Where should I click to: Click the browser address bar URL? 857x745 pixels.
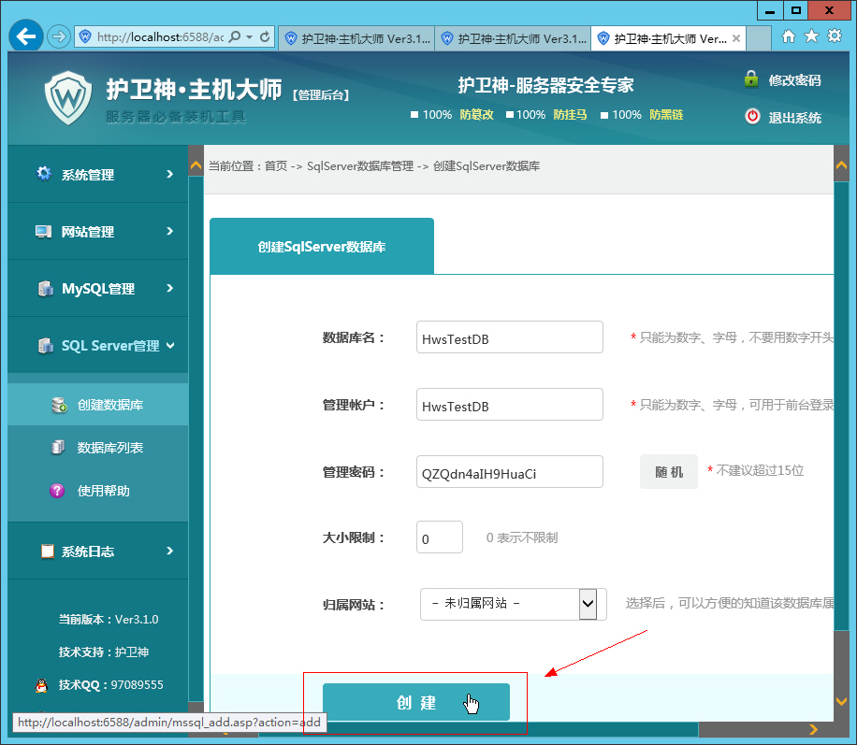[160, 36]
